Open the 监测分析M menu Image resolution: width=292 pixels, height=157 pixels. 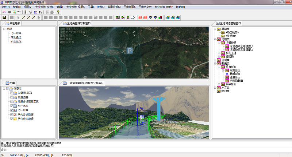point(114,7)
